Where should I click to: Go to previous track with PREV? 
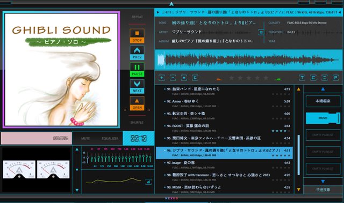[x=137, y=53]
